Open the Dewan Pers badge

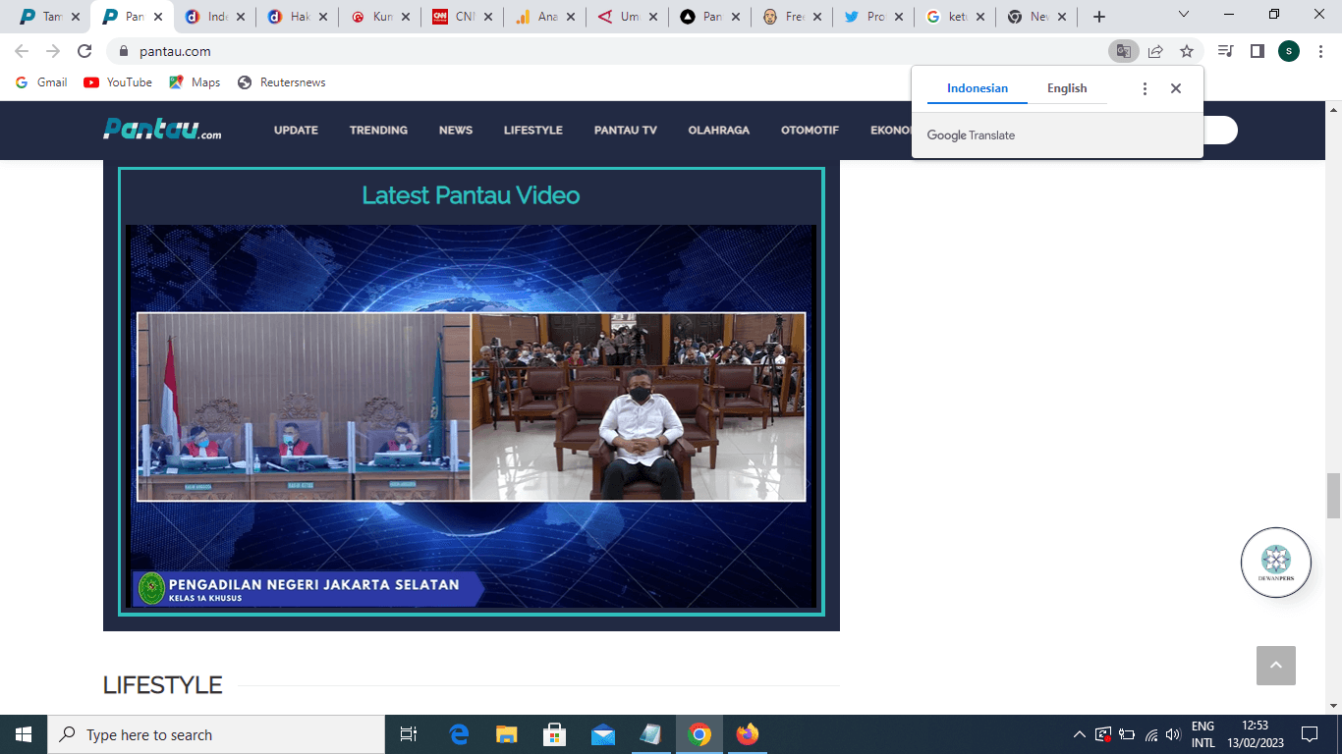coord(1275,562)
